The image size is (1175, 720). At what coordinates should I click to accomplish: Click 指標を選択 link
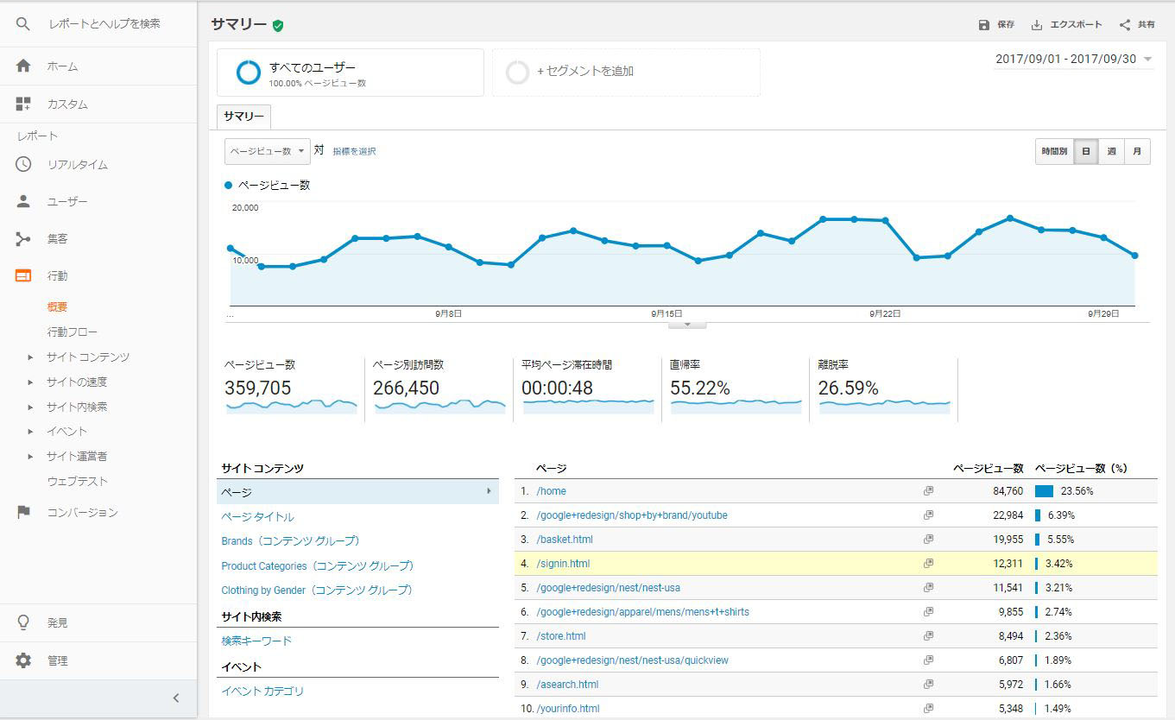354,151
